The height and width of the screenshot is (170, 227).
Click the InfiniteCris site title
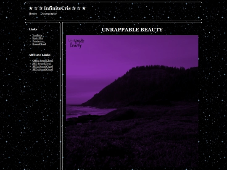[57, 8]
